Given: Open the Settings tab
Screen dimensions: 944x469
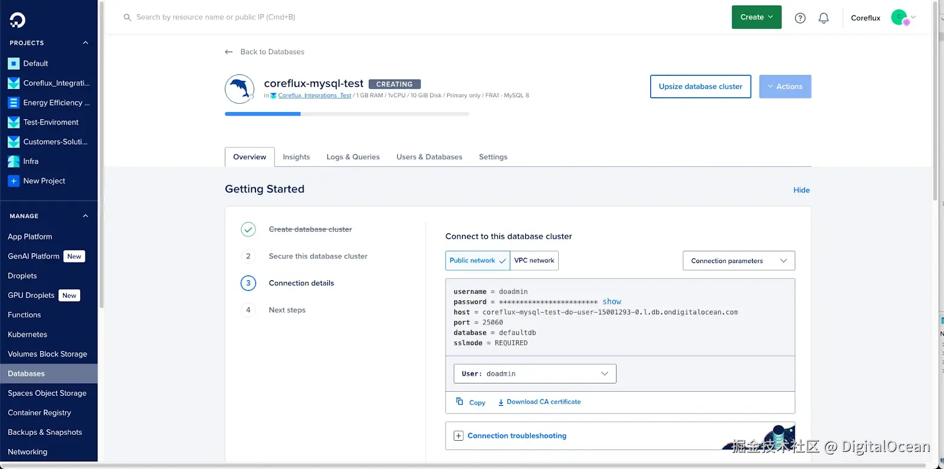Looking at the screenshot, I should 493,157.
